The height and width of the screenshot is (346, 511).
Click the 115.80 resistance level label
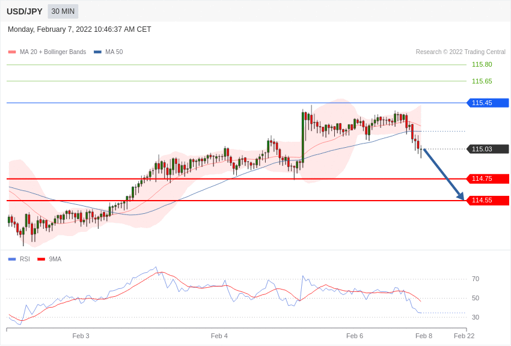click(482, 64)
